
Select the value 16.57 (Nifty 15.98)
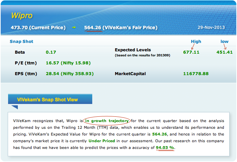coord(68,63)
